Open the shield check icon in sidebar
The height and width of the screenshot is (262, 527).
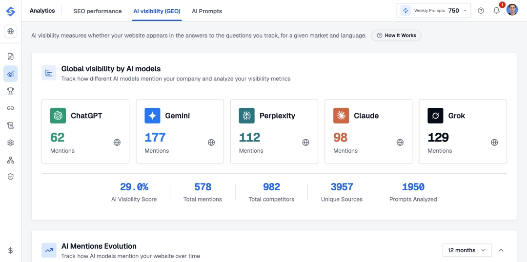point(10,176)
